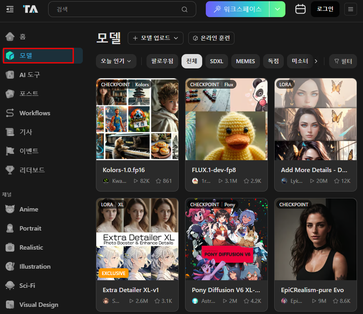Open the hamburger menu at top right
Viewport: 363px width, 314px height.
tap(351, 9)
